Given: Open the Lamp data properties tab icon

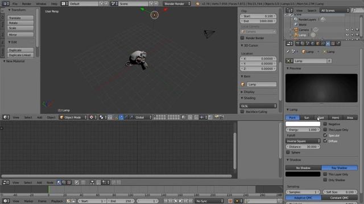Looking at the screenshot, I should coord(328,44).
